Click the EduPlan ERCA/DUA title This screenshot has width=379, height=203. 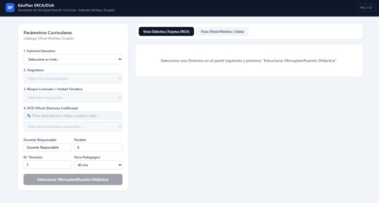[36, 5]
